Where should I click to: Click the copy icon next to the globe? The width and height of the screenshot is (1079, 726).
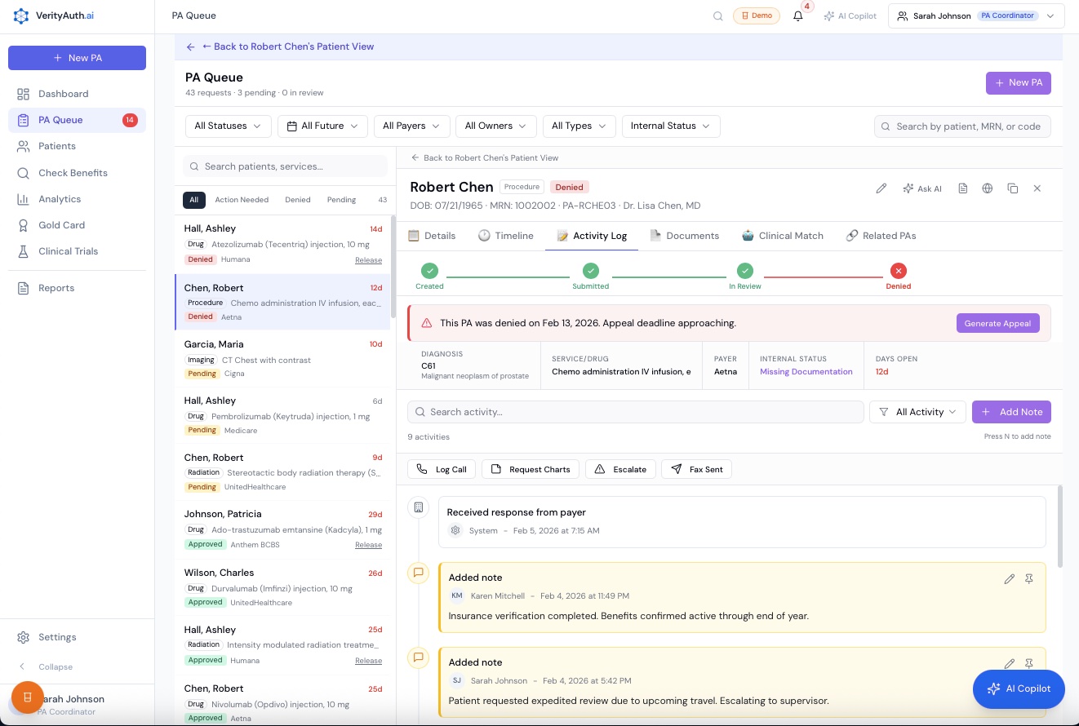click(x=1013, y=188)
